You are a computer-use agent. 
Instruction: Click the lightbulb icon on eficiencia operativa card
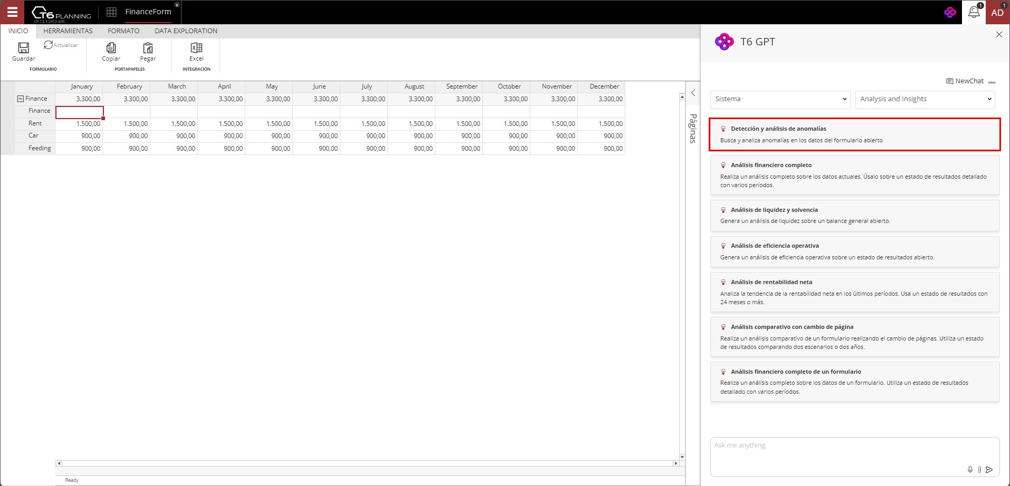click(723, 246)
